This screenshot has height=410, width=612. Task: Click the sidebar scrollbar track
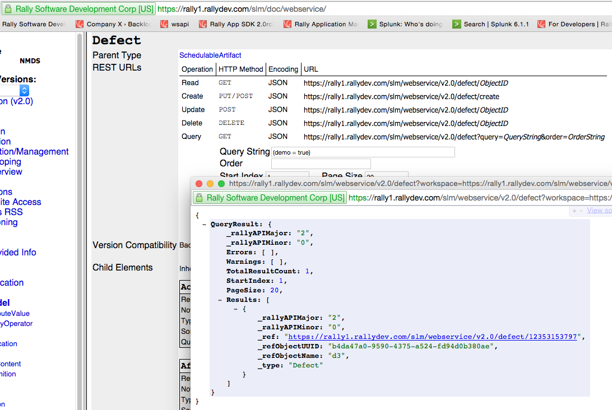coord(80,224)
